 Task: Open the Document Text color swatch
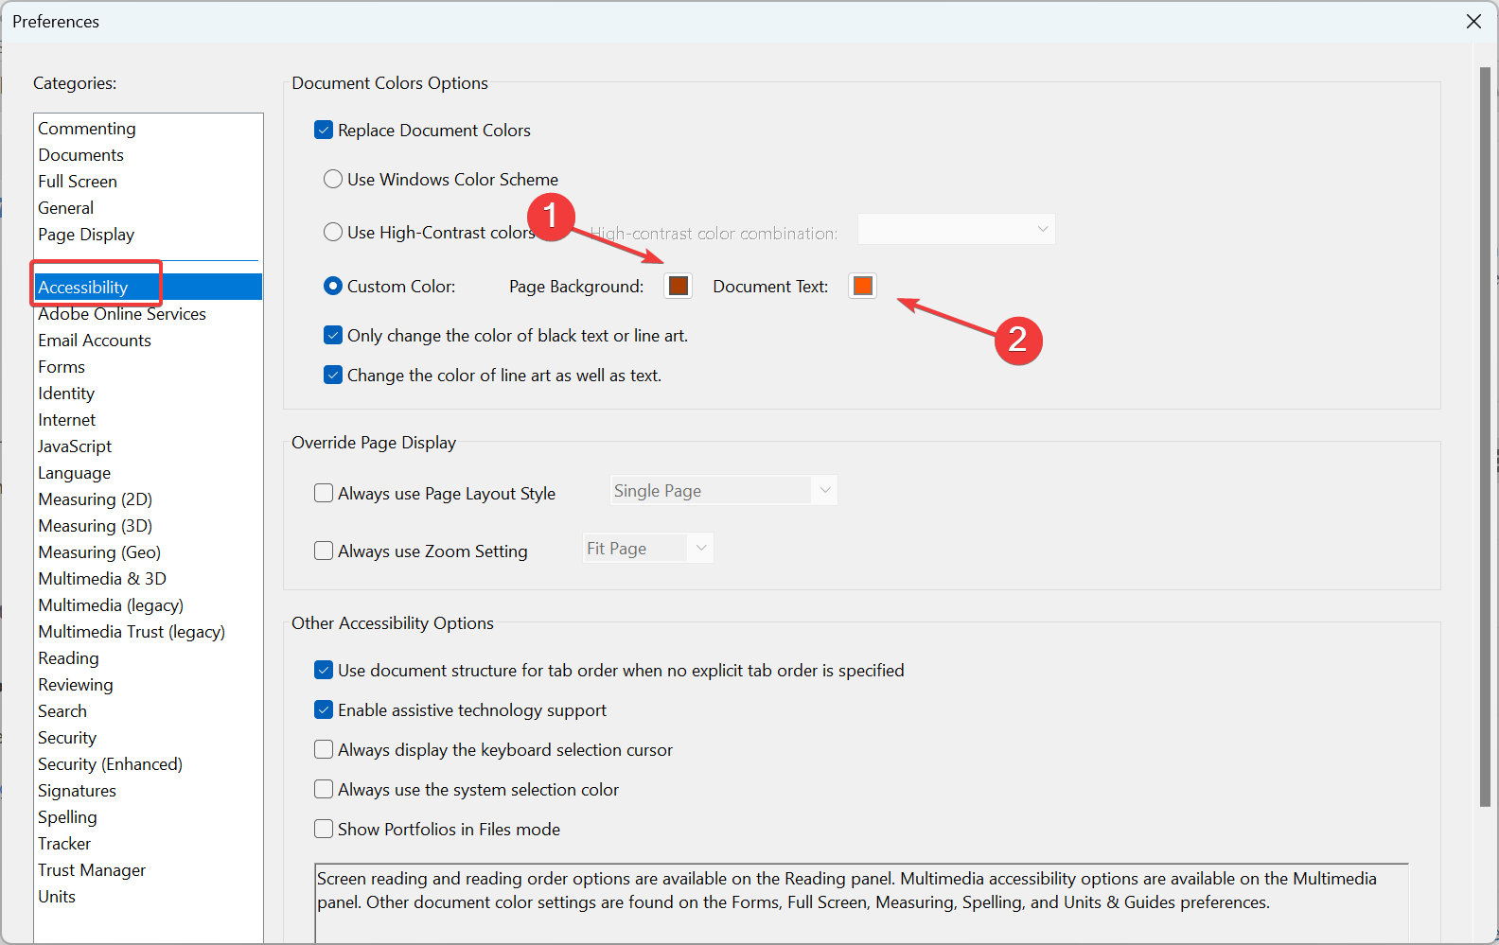click(x=862, y=286)
